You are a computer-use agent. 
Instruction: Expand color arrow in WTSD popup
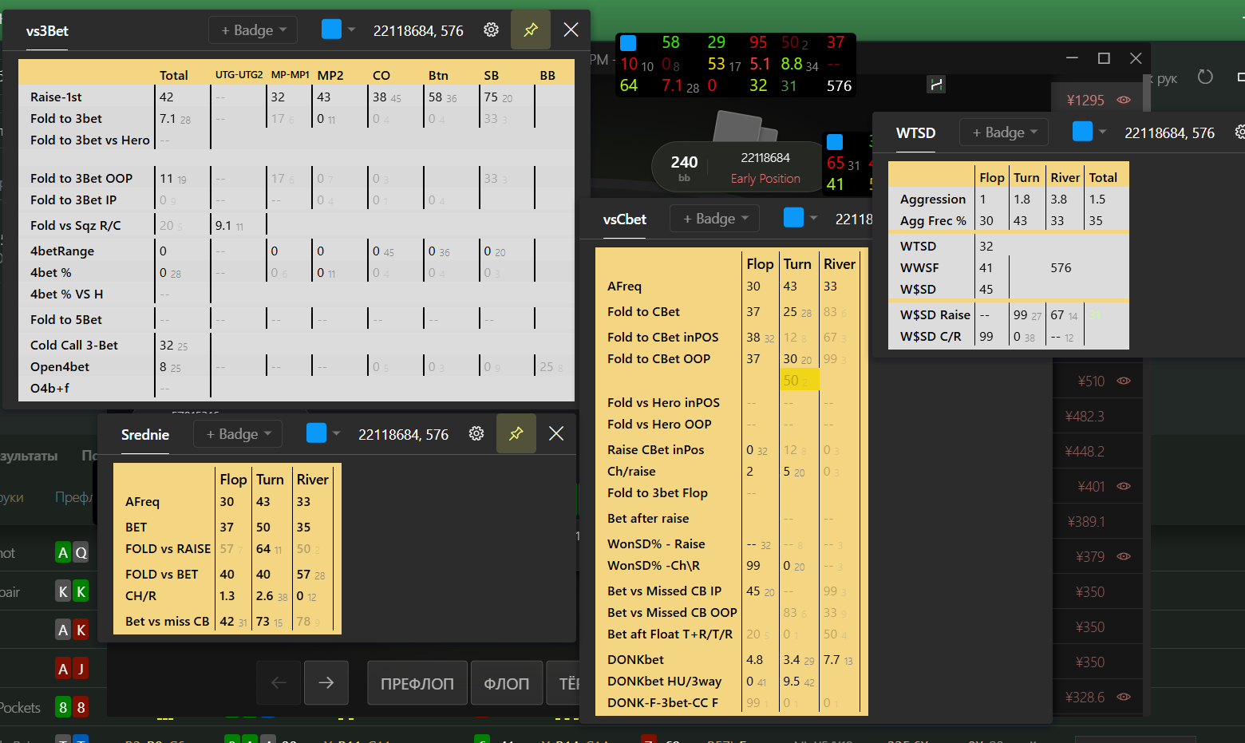(1102, 132)
